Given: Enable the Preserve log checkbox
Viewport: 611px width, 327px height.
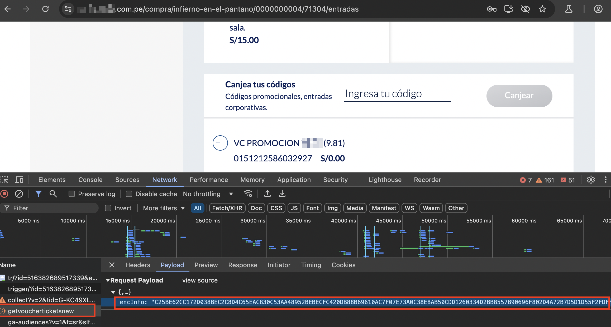Looking at the screenshot, I should (x=72, y=194).
